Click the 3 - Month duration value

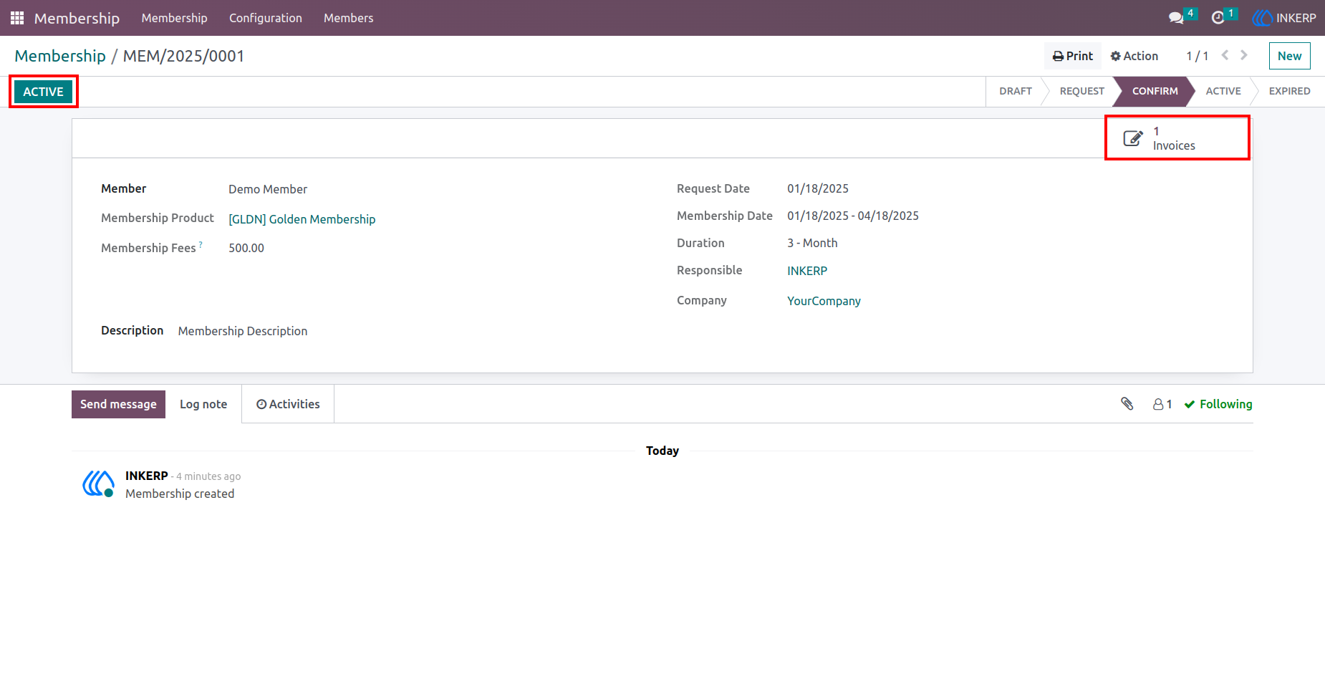[x=812, y=243]
